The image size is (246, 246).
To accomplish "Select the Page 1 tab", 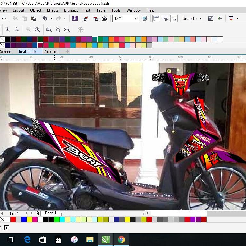I will coord(51,213).
